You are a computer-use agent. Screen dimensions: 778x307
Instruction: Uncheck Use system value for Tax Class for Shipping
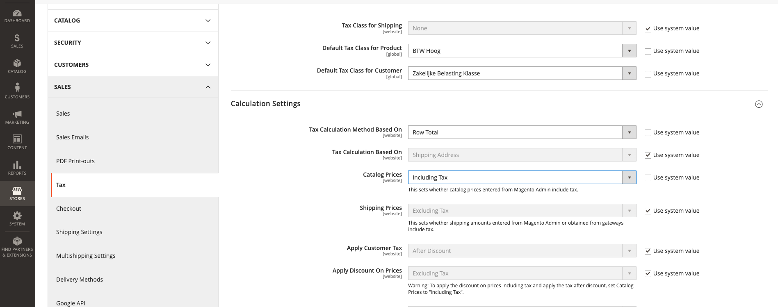coord(648,29)
